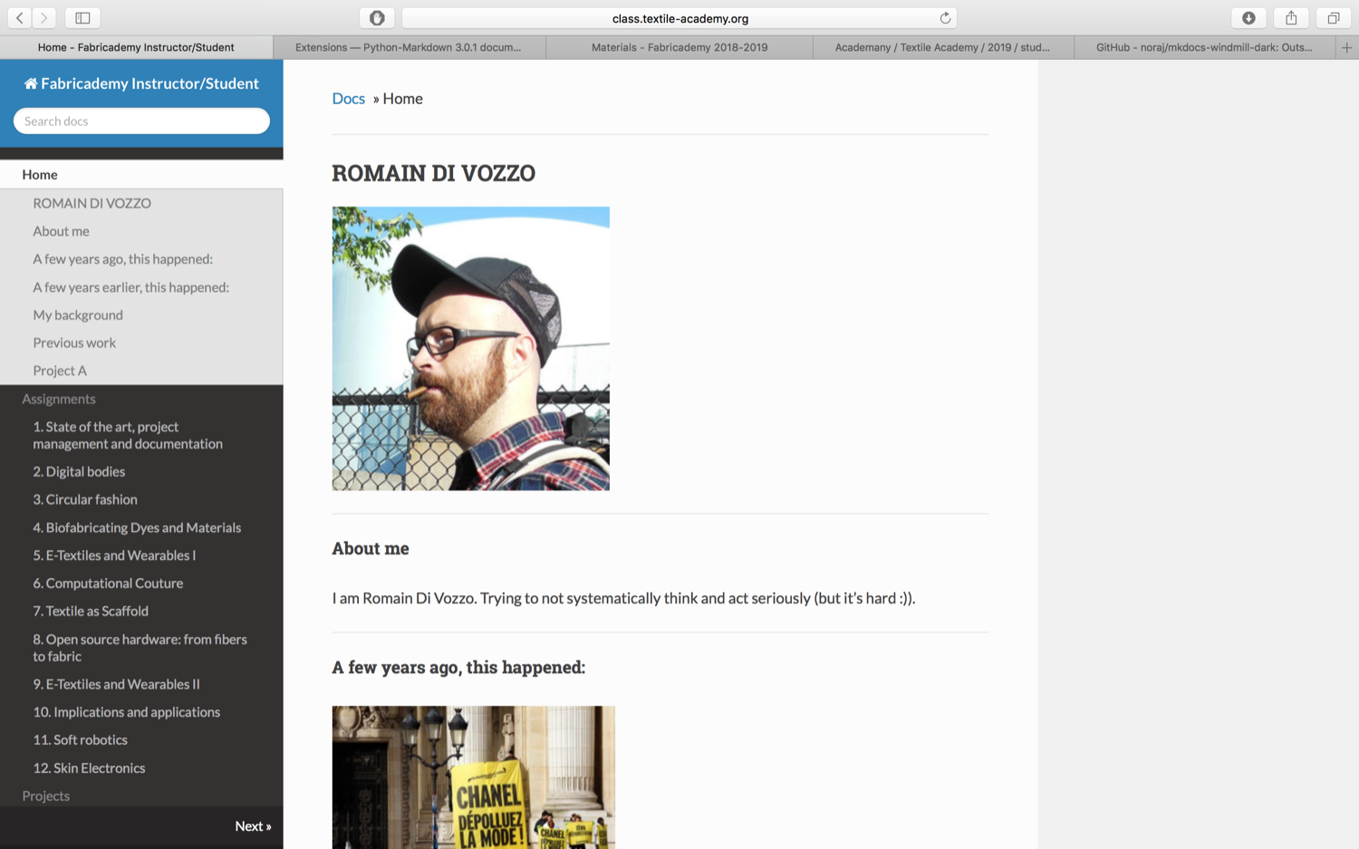Click the Safari back arrow button

coord(19,18)
